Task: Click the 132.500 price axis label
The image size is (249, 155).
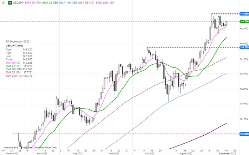Action: coord(244,89)
